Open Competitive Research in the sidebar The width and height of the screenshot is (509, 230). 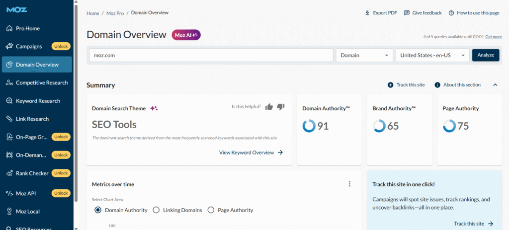(x=37, y=83)
